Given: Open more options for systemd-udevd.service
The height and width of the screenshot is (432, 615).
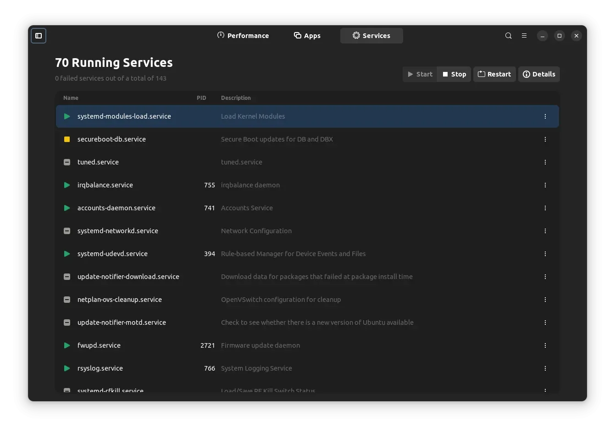Looking at the screenshot, I should click(x=545, y=254).
